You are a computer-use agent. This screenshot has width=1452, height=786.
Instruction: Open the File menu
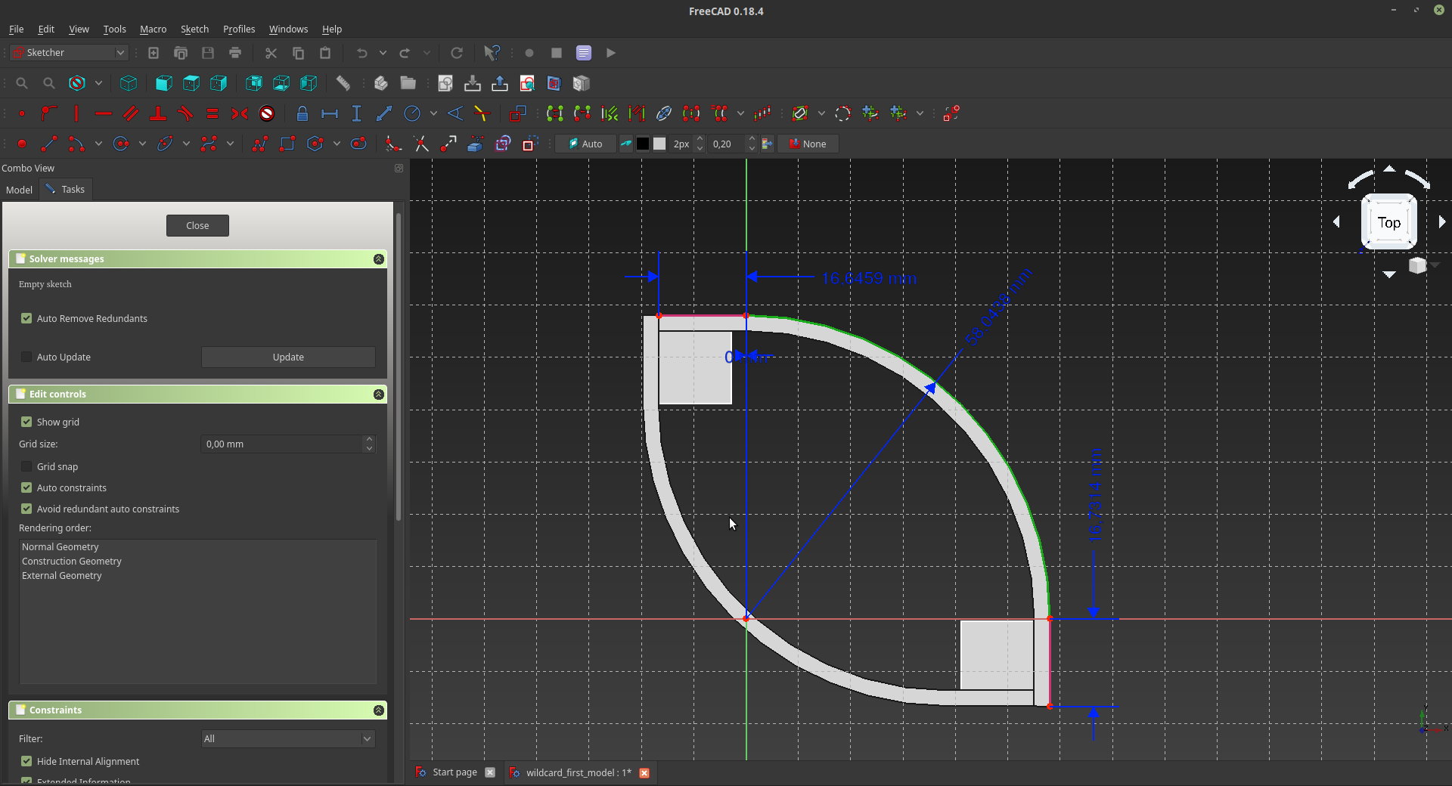[x=16, y=29]
